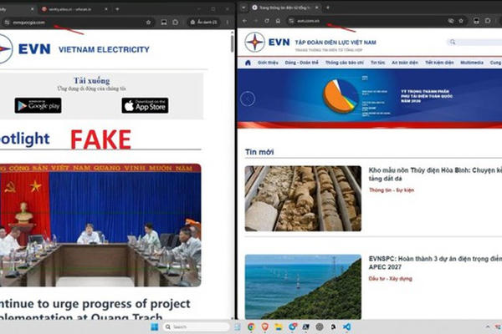Open Visual Studio Code from the taskbar

(x=346, y=327)
